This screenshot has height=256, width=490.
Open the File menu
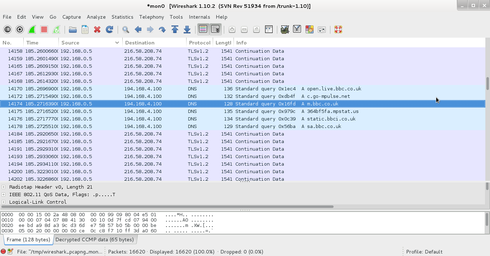[x=7, y=17]
